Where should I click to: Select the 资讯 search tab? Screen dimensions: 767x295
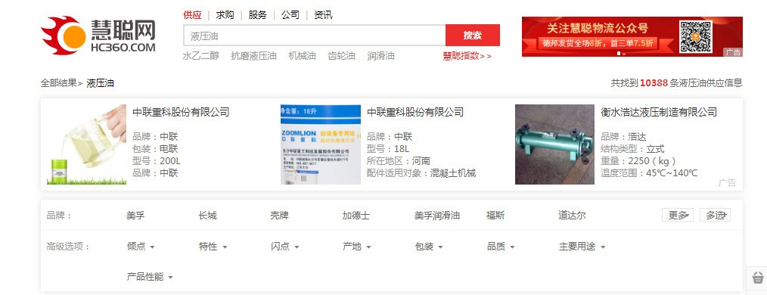(x=323, y=15)
